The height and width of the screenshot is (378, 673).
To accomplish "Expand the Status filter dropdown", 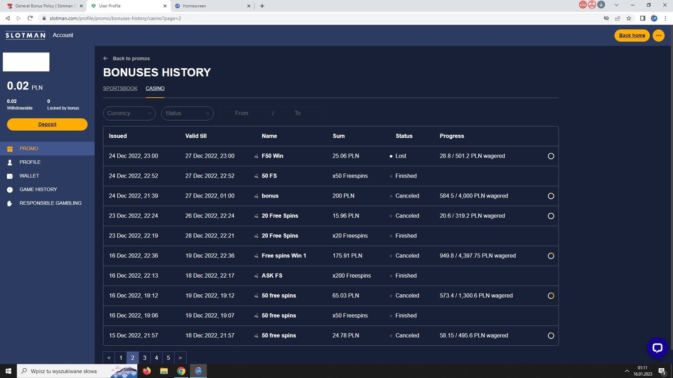I will click(187, 113).
